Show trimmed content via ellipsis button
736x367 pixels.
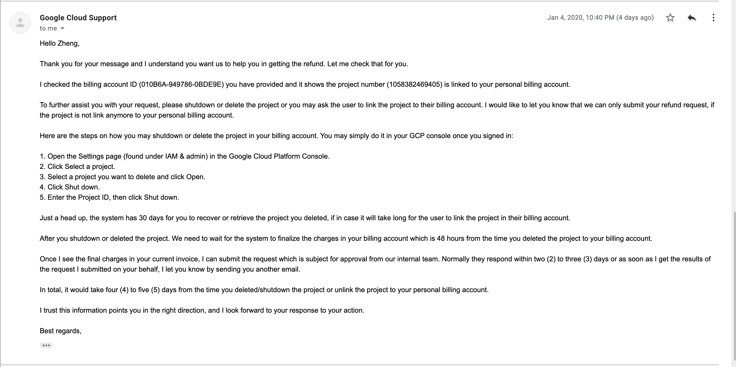pos(46,345)
